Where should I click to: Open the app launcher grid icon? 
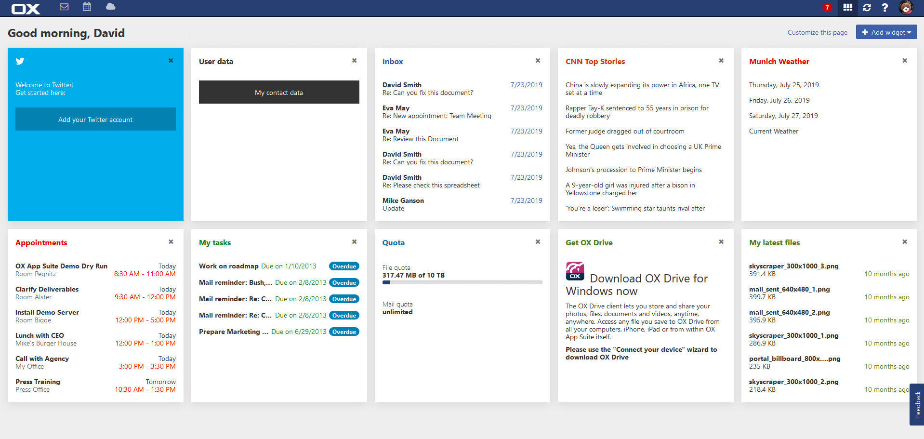click(847, 8)
